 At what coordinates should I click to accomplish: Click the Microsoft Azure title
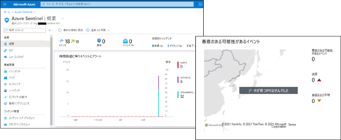[24, 4]
